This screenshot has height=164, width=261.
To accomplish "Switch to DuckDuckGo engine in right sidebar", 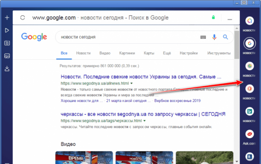I will (x=250, y=89).
